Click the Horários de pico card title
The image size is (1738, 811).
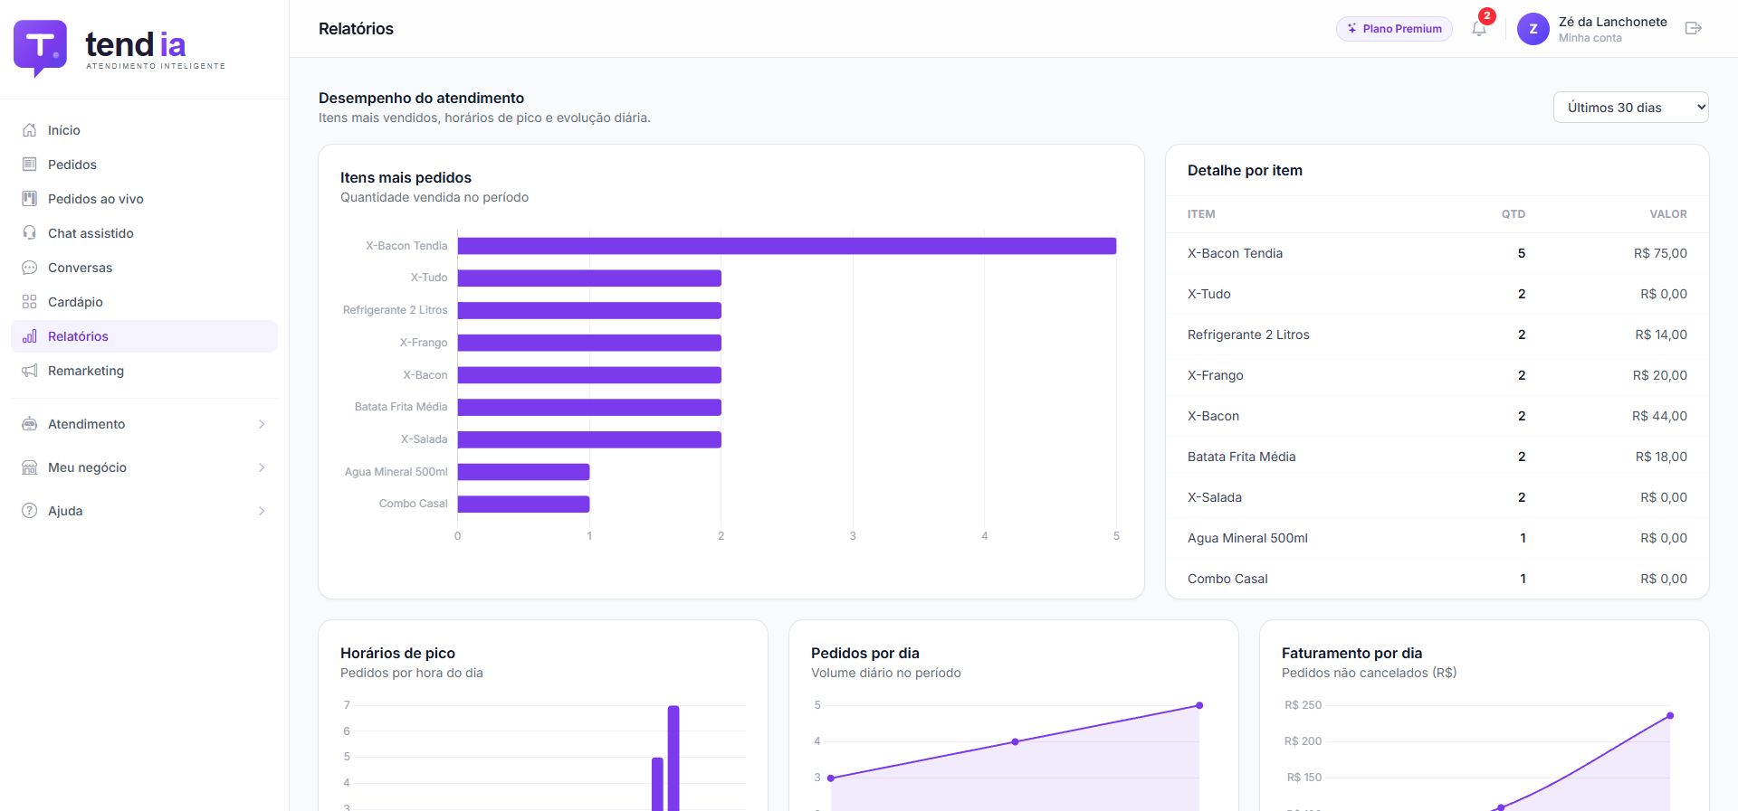[x=397, y=653]
